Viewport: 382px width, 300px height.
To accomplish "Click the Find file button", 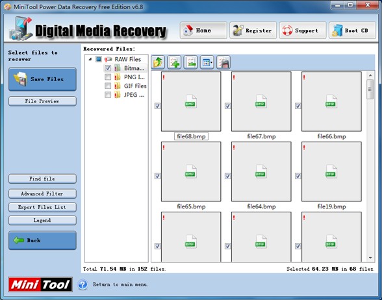I will [42, 179].
